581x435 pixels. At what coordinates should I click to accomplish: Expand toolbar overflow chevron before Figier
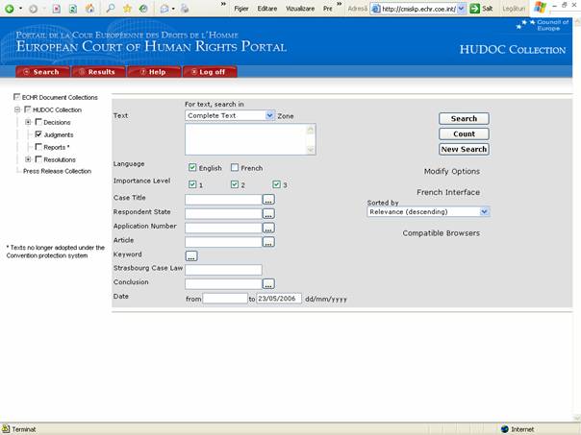pyautogui.click(x=223, y=4)
